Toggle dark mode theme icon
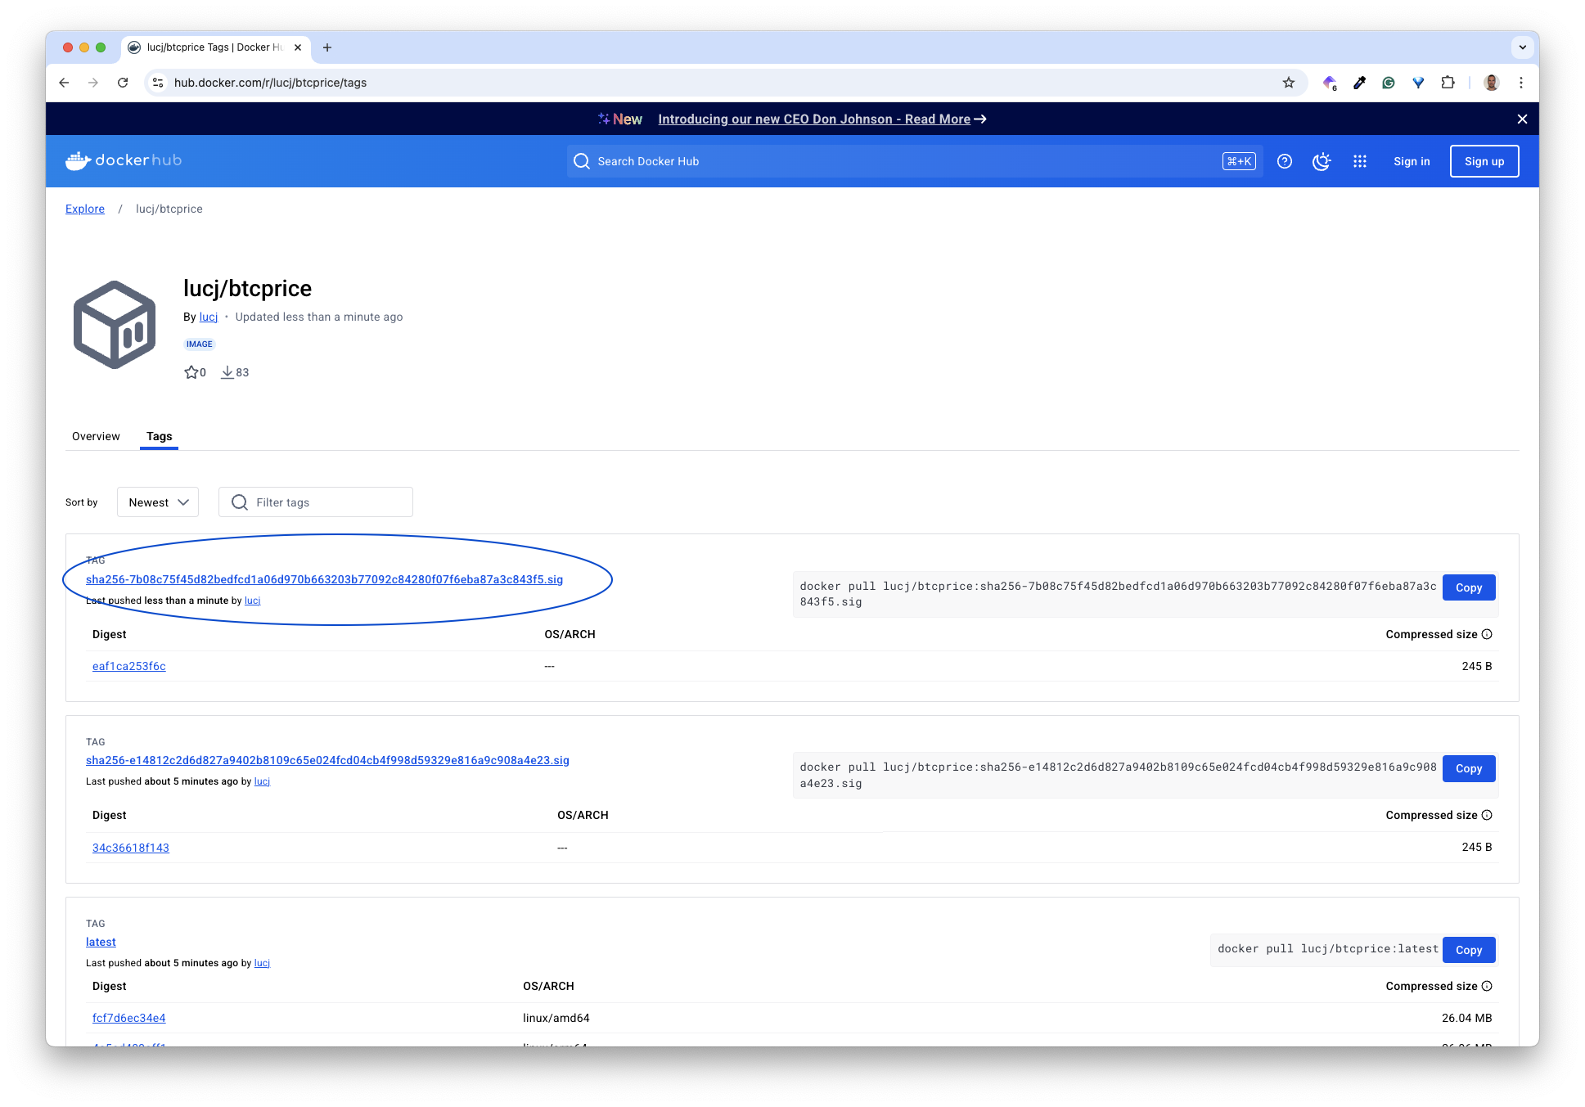 click(x=1322, y=161)
